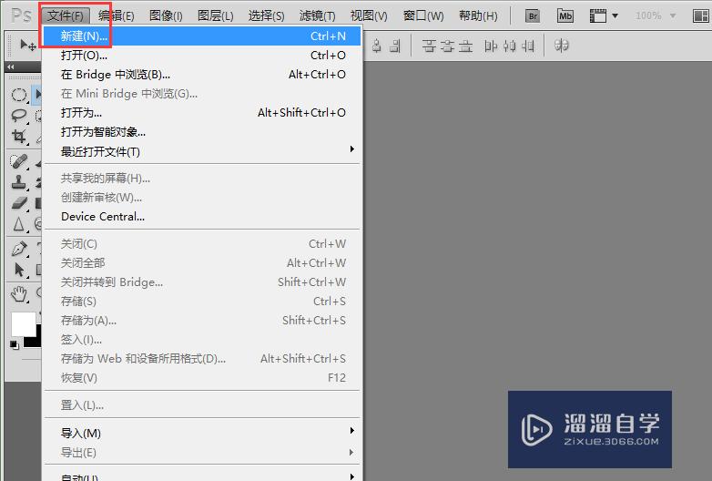Open the 选择(S) menu
The image size is (712, 481).
[266, 15]
